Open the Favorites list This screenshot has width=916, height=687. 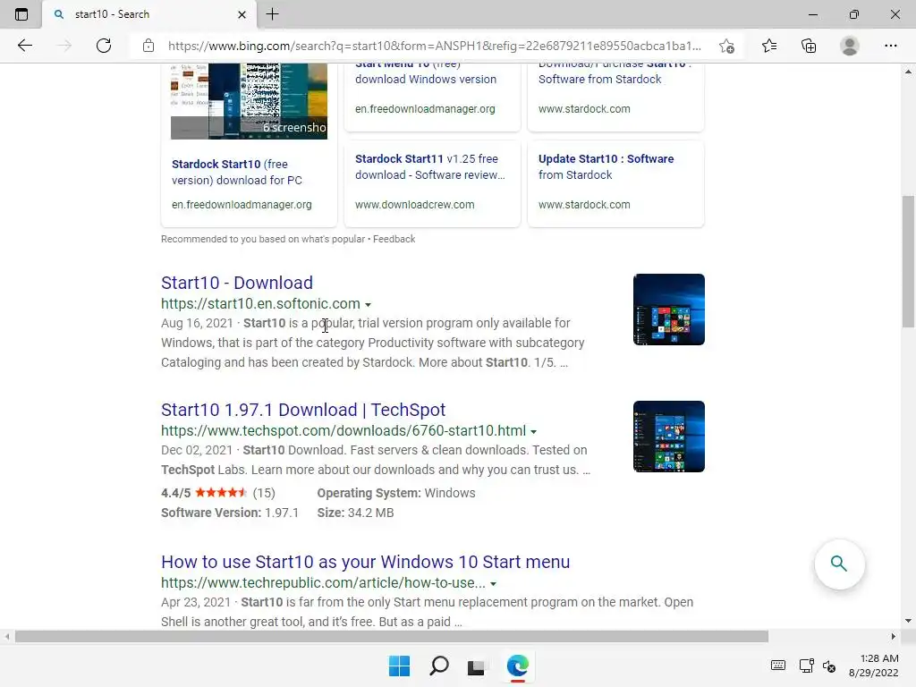point(769,46)
